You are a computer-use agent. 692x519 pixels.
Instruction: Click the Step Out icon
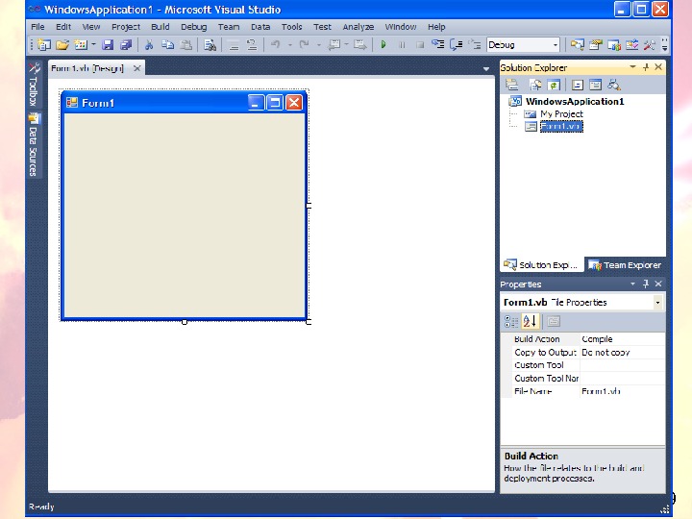[x=475, y=44]
